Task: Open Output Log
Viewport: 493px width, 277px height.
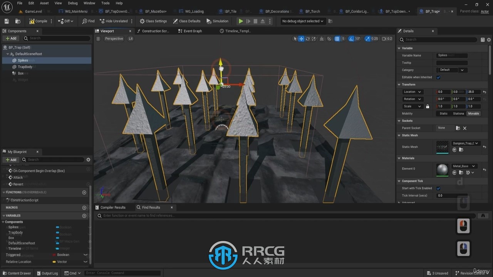Action: [x=47, y=273]
